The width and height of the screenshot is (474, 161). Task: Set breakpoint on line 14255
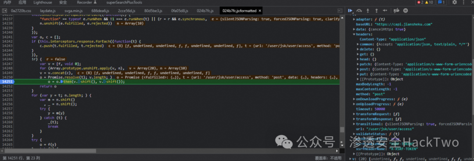[x=7, y=99]
